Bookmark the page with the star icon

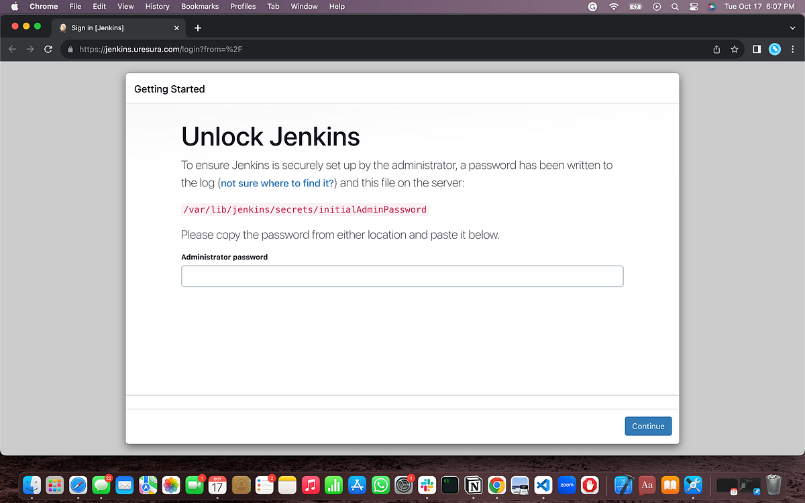pos(734,49)
